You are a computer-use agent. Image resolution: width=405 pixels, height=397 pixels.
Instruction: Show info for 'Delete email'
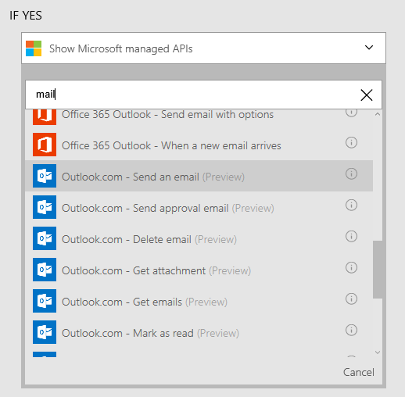(351, 237)
